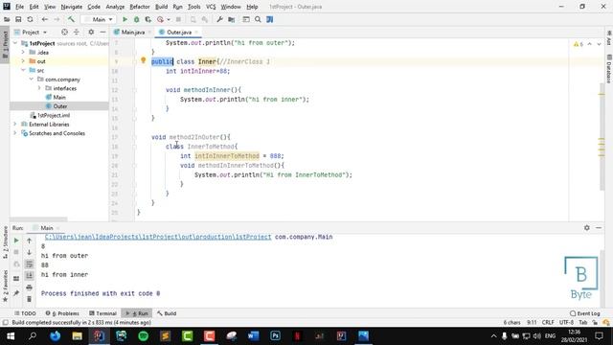
Task: Go to previous highlighted error arrow
Action: coord(590,44)
